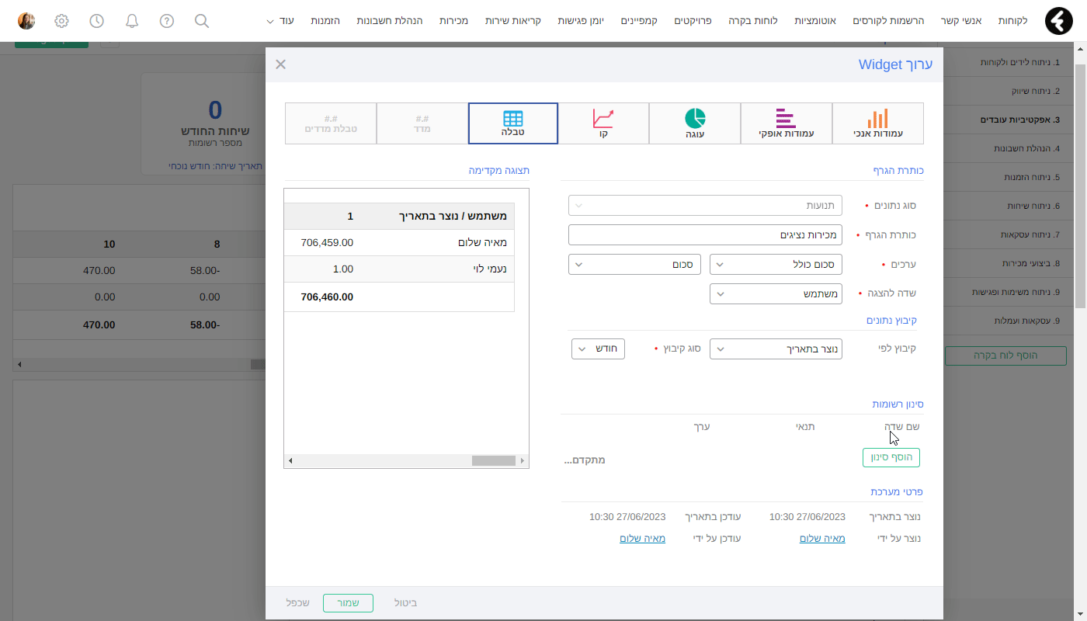
Task: Select the table widget type
Action: (x=513, y=123)
